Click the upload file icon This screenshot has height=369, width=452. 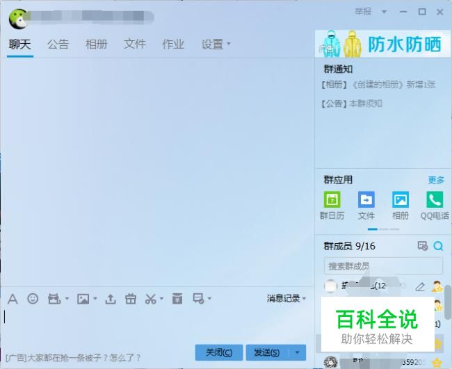111,299
